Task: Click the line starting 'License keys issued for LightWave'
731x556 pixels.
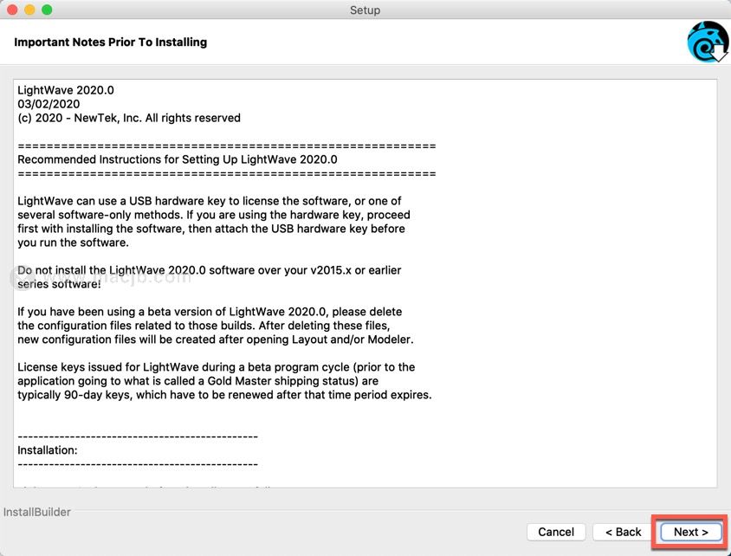Action: 216,367
